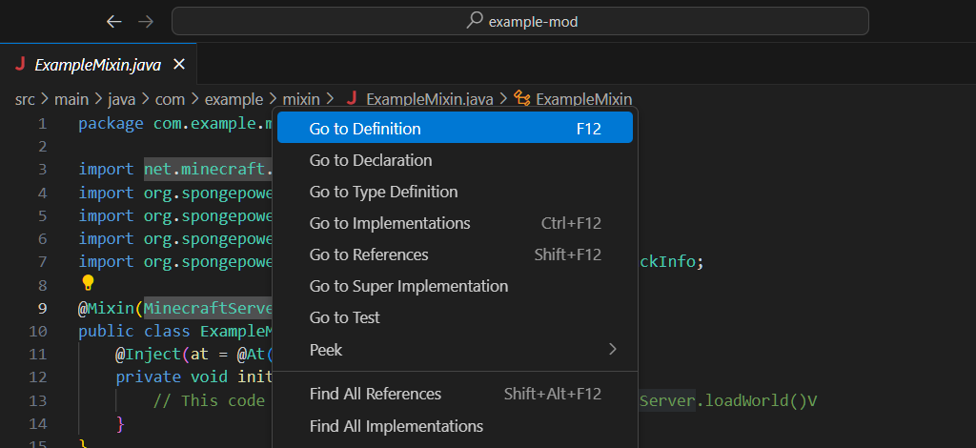Choose Find All References
Image resolution: width=976 pixels, height=448 pixels.
376,394
